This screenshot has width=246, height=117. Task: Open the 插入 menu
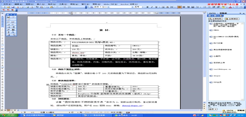[40, 4]
